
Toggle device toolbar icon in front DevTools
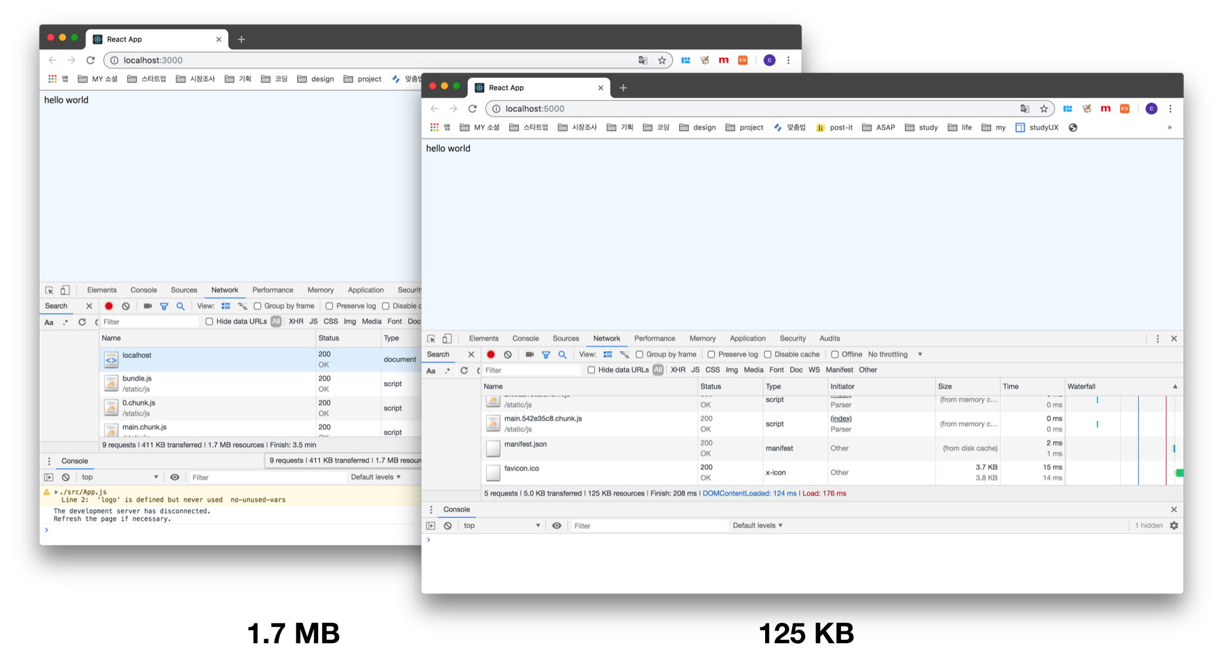(x=447, y=338)
